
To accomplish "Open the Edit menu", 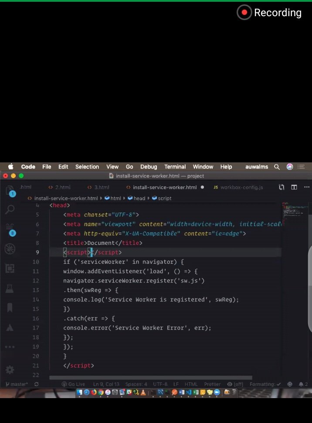I will pos(63,167).
